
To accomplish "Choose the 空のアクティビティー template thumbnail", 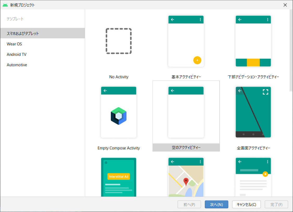I will pyautogui.click(x=186, y=112).
